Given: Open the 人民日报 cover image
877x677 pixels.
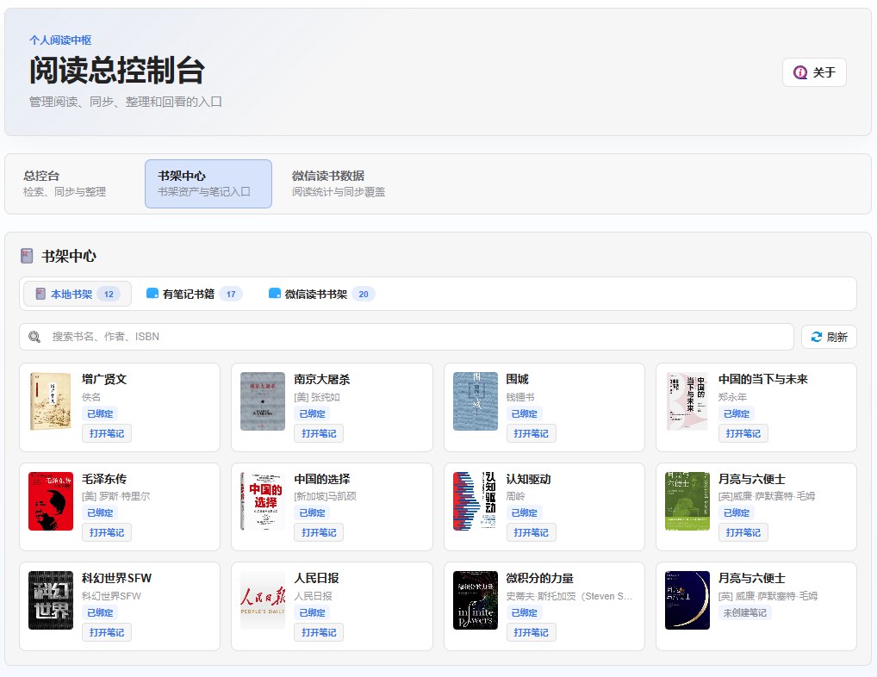Looking at the screenshot, I should tap(263, 600).
